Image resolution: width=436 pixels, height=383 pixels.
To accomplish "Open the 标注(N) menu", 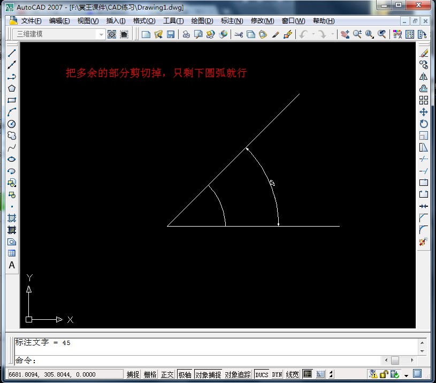I will click(232, 21).
